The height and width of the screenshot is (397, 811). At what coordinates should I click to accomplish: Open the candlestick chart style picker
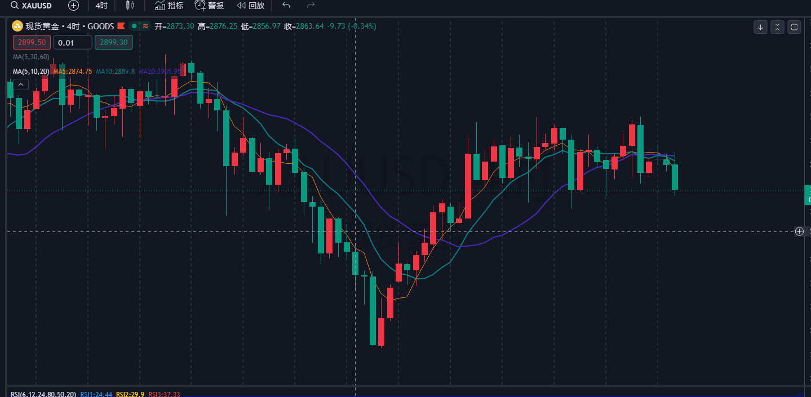click(x=130, y=6)
